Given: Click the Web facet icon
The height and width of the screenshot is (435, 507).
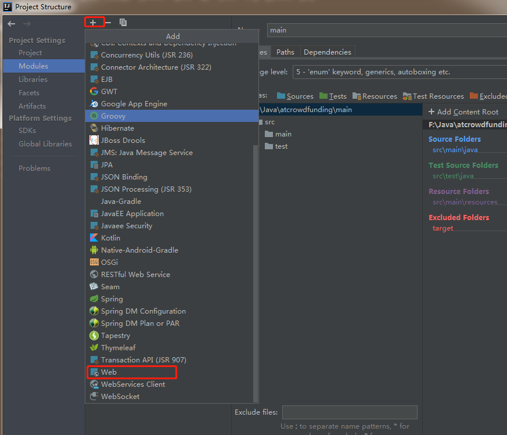Looking at the screenshot, I should pos(94,372).
